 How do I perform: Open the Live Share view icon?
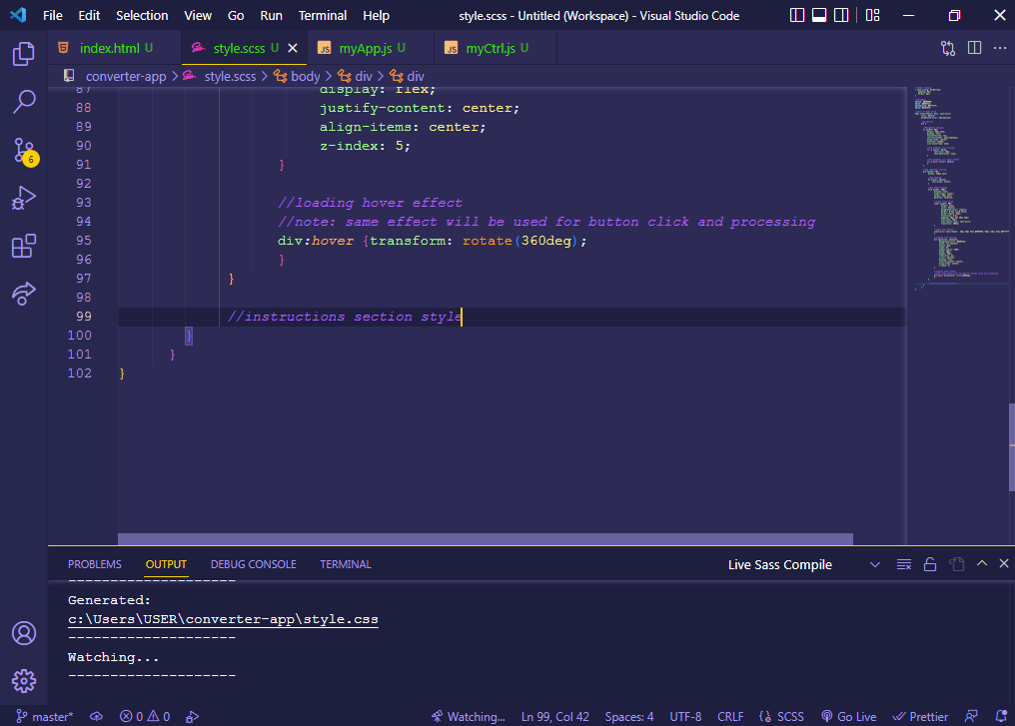point(24,294)
